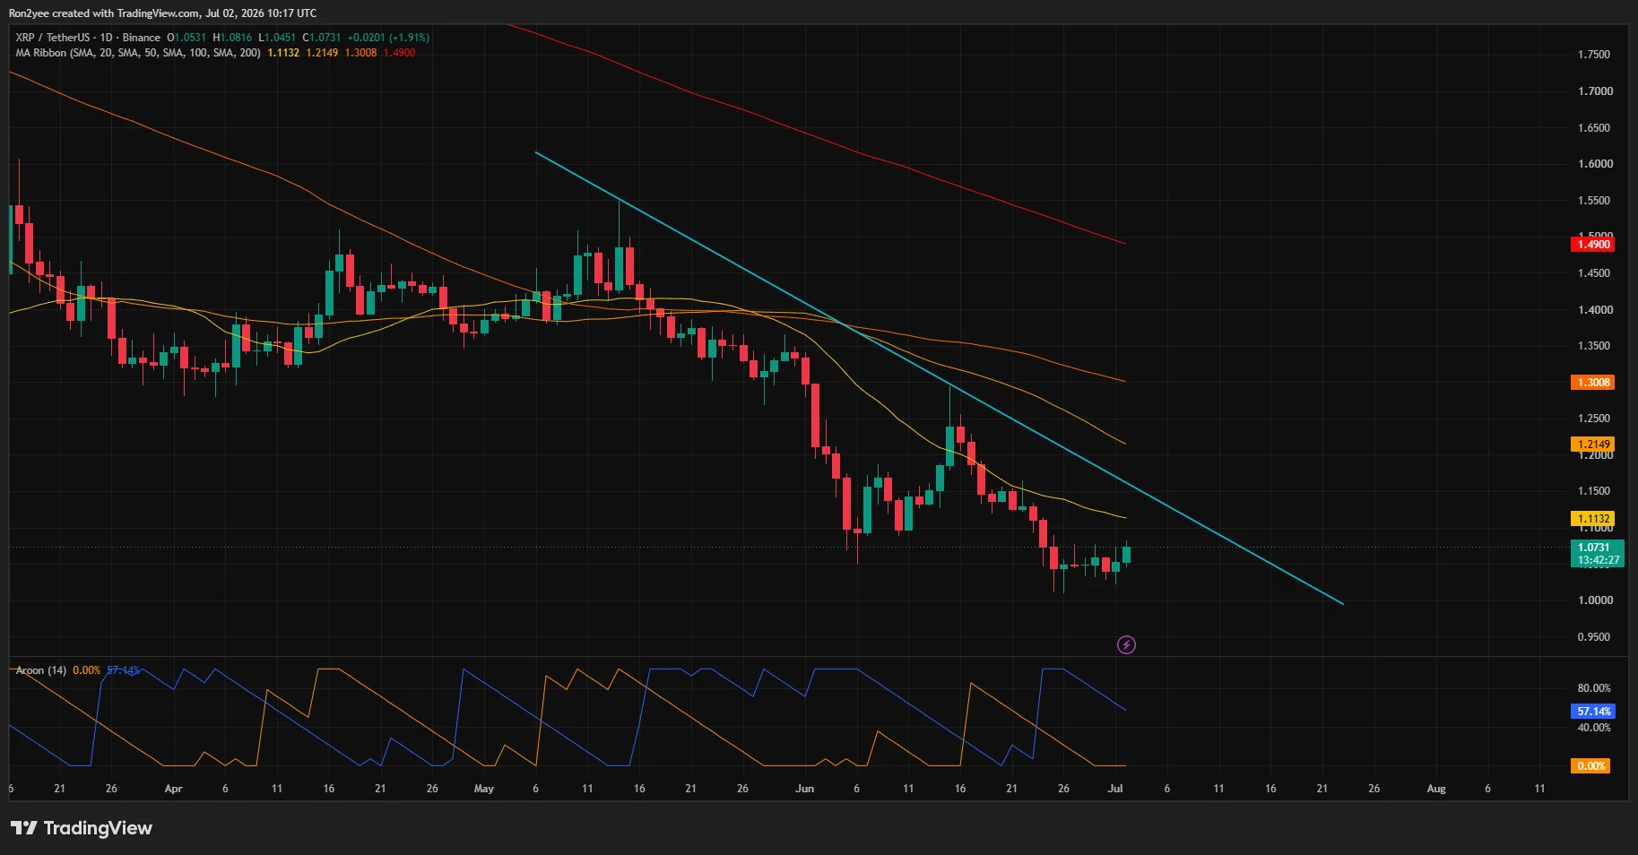Select the XRP / TetherUS symbol legend

[x=88, y=38]
